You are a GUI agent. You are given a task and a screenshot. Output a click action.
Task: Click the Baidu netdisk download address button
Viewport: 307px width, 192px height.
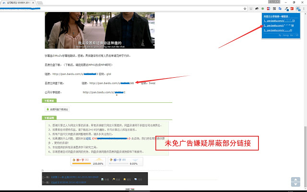[57, 109]
